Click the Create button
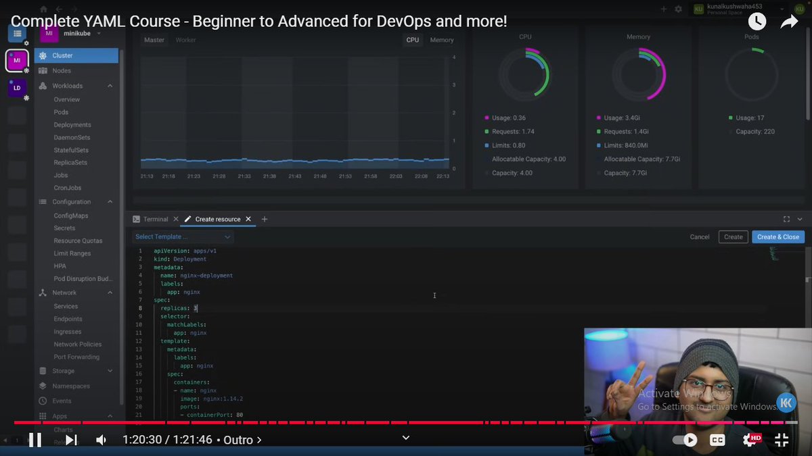The height and width of the screenshot is (456, 812). click(734, 237)
